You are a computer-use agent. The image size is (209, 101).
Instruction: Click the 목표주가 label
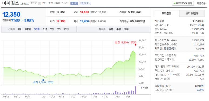(x=171, y=55)
